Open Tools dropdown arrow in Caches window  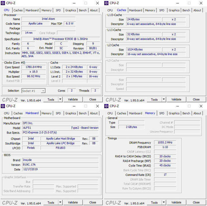coord(164,100)
